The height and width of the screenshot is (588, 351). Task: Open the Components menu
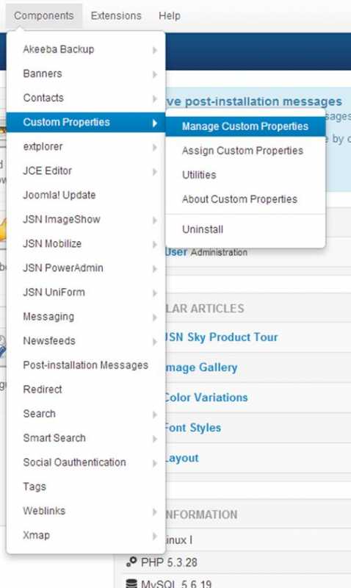coord(44,15)
